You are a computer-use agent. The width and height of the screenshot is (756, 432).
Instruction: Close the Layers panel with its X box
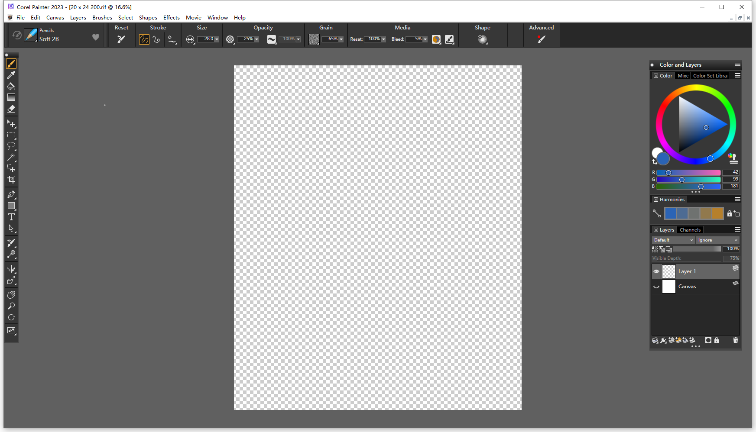(x=656, y=230)
